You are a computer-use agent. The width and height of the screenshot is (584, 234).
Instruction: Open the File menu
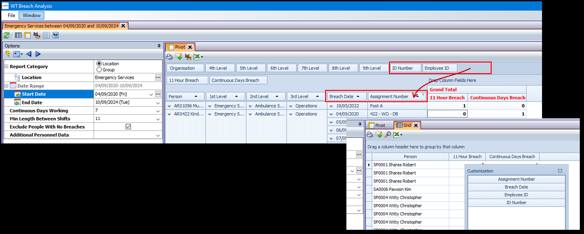point(11,15)
